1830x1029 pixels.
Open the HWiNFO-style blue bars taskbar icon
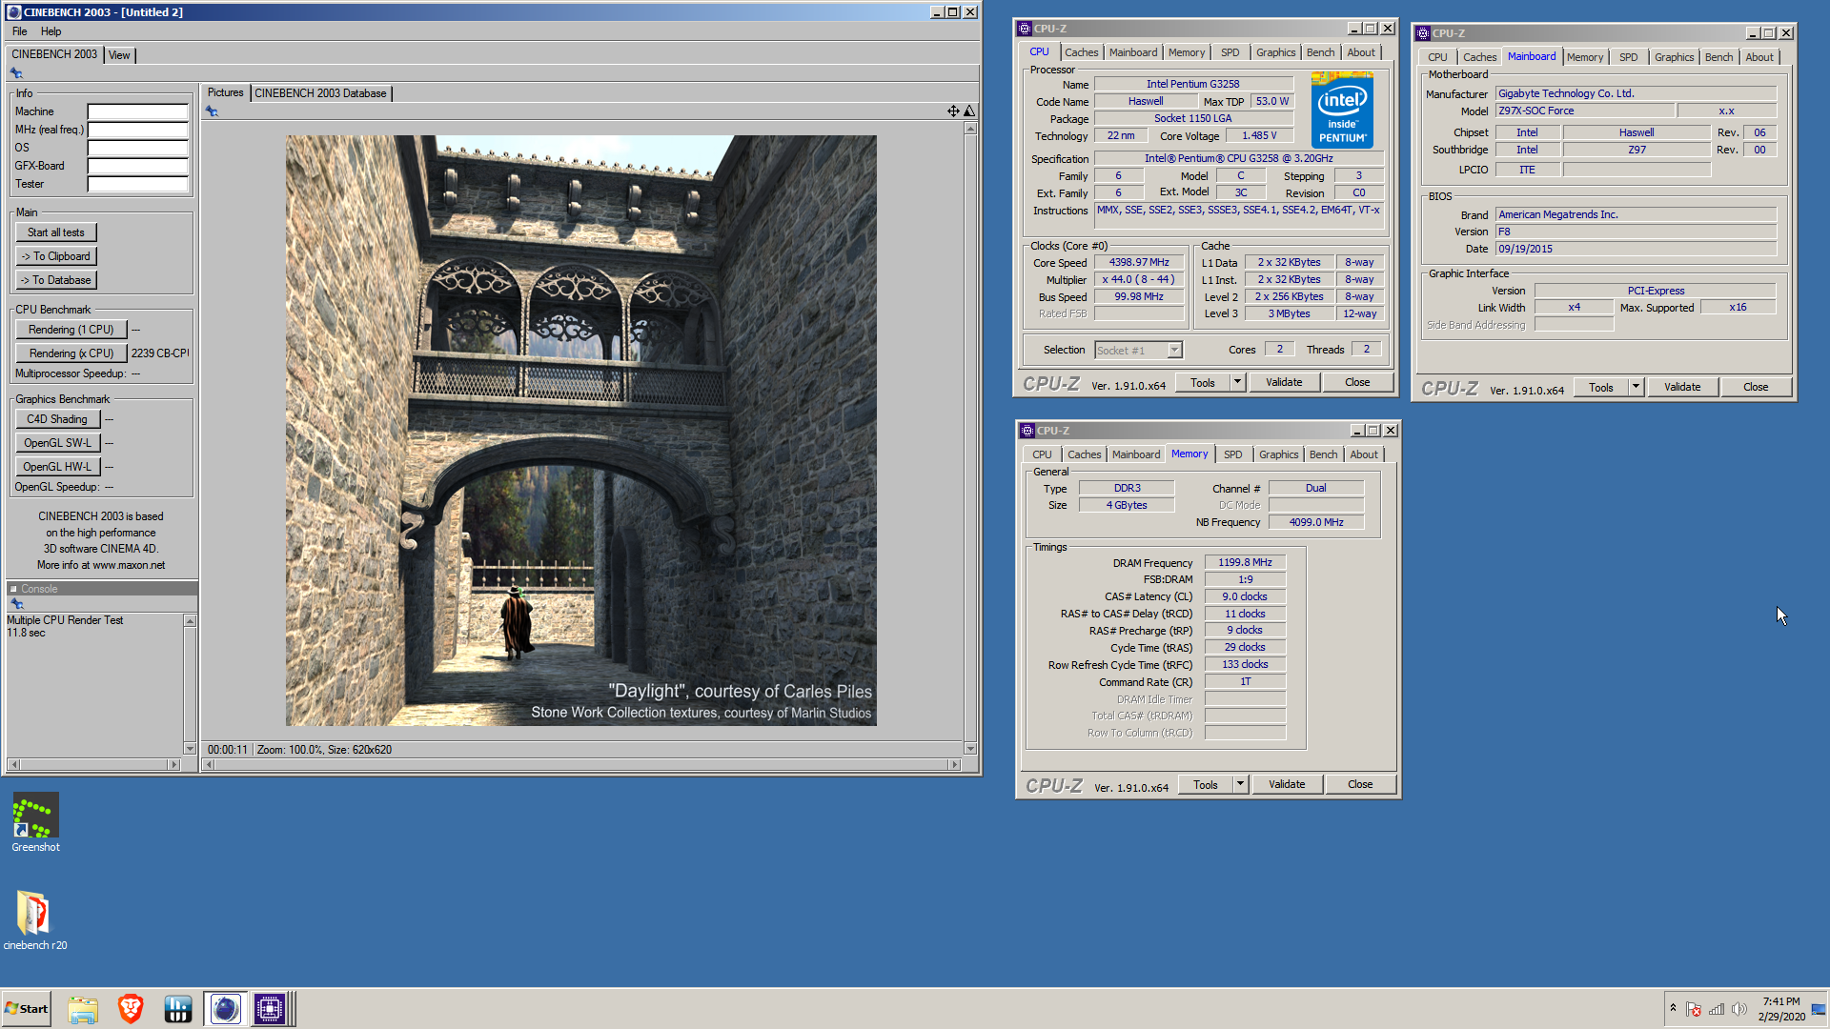tap(178, 1009)
